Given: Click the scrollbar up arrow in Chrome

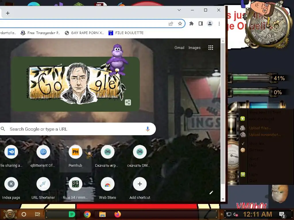Looking at the screenshot, I should click(223, 41).
